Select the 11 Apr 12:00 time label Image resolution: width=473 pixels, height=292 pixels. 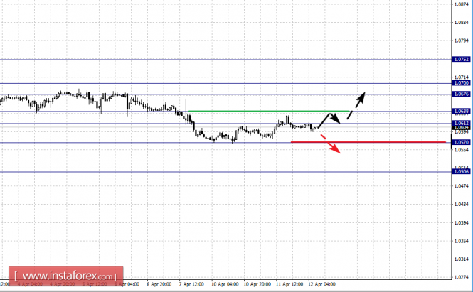(289, 284)
